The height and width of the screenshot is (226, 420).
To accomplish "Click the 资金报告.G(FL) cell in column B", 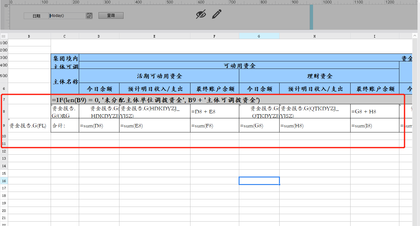I will pyautogui.click(x=29, y=125).
